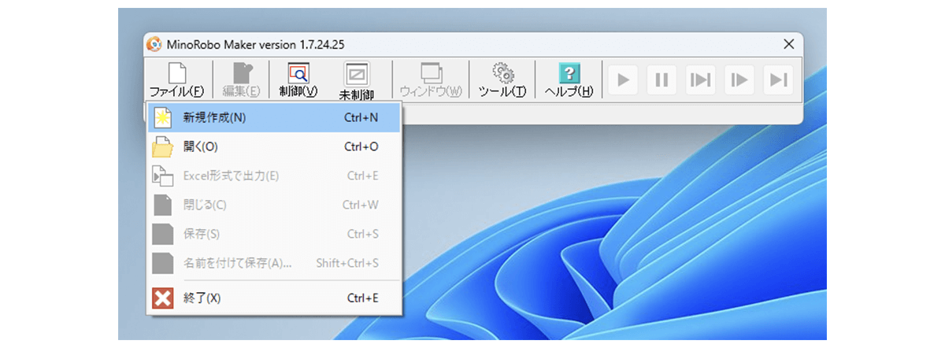Close the MinoRobo Maker window
This screenshot has width=945, height=348.
[x=787, y=44]
